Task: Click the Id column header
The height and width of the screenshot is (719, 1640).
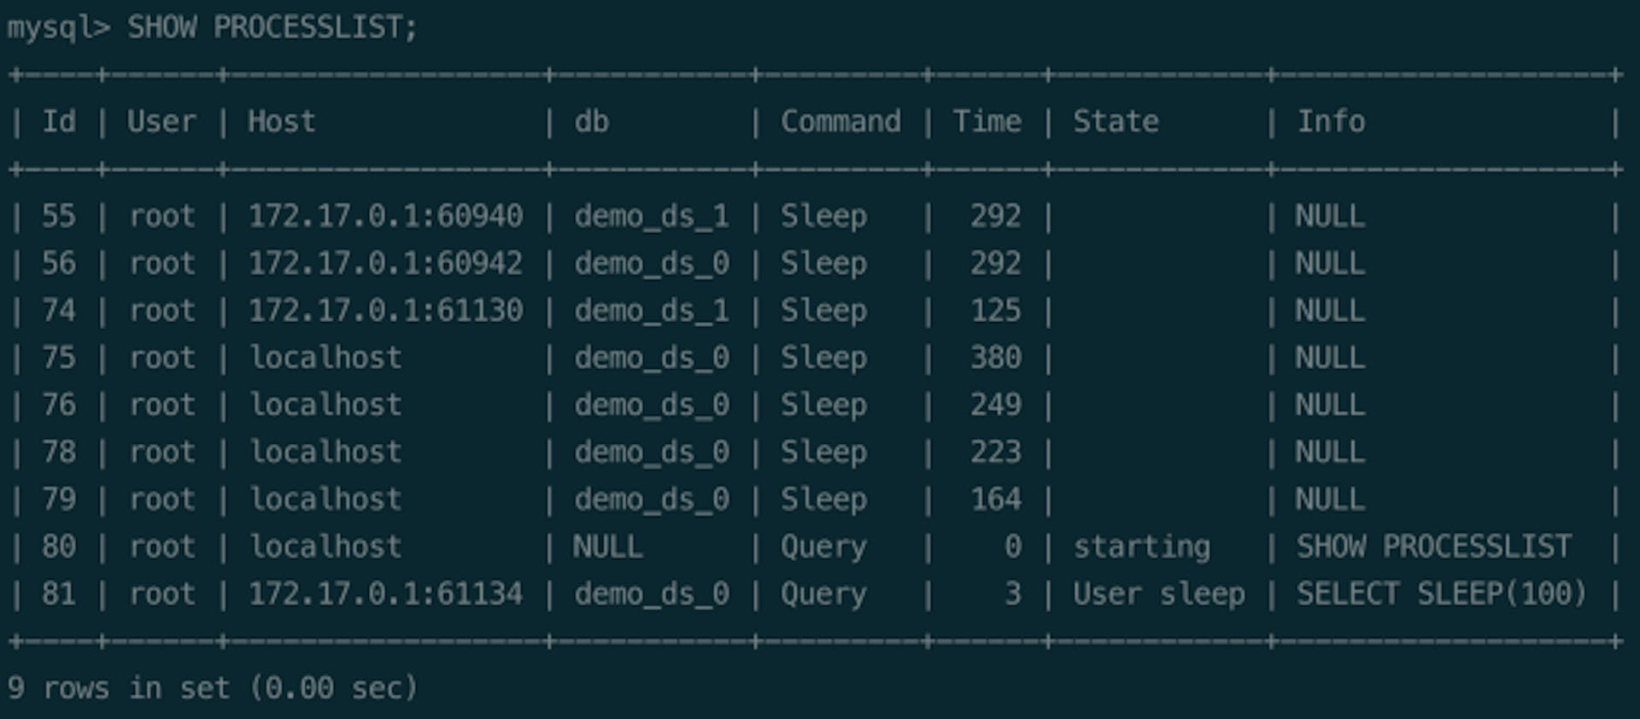Action: (59, 121)
